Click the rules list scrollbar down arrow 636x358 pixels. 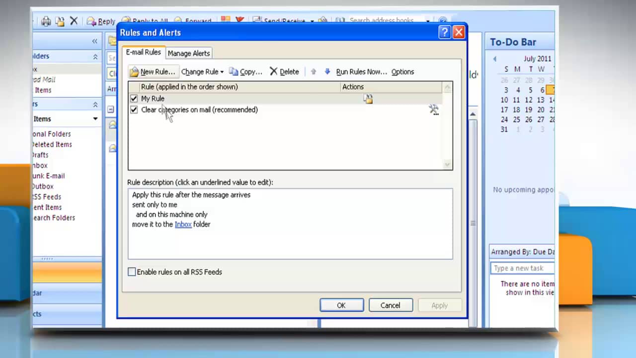click(x=447, y=164)
